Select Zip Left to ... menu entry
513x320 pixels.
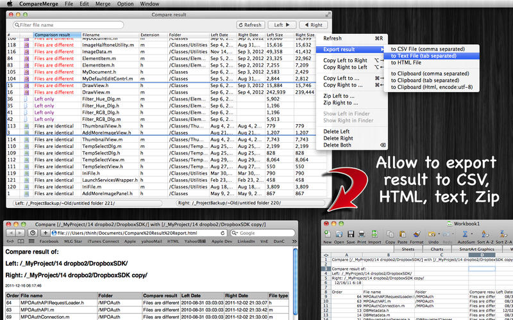coord(351,96)
